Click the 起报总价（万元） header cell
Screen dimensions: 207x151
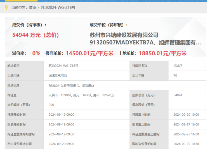tap(149, 95)
